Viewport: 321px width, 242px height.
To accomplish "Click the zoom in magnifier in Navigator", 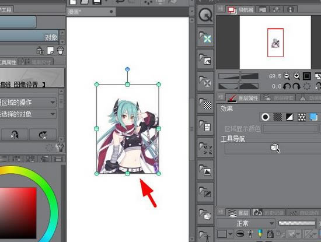I will [x=296, y=76].
